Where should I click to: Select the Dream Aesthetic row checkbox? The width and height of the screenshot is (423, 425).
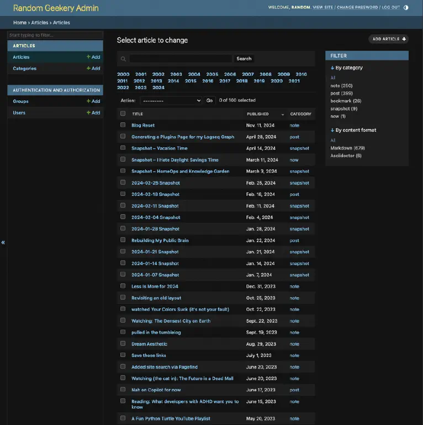coord(123,344)
